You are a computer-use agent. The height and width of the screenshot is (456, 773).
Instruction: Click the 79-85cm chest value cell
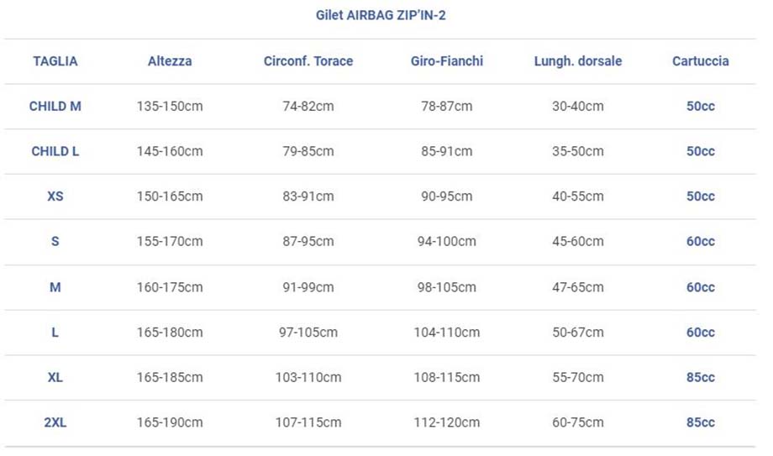point(308,151)
